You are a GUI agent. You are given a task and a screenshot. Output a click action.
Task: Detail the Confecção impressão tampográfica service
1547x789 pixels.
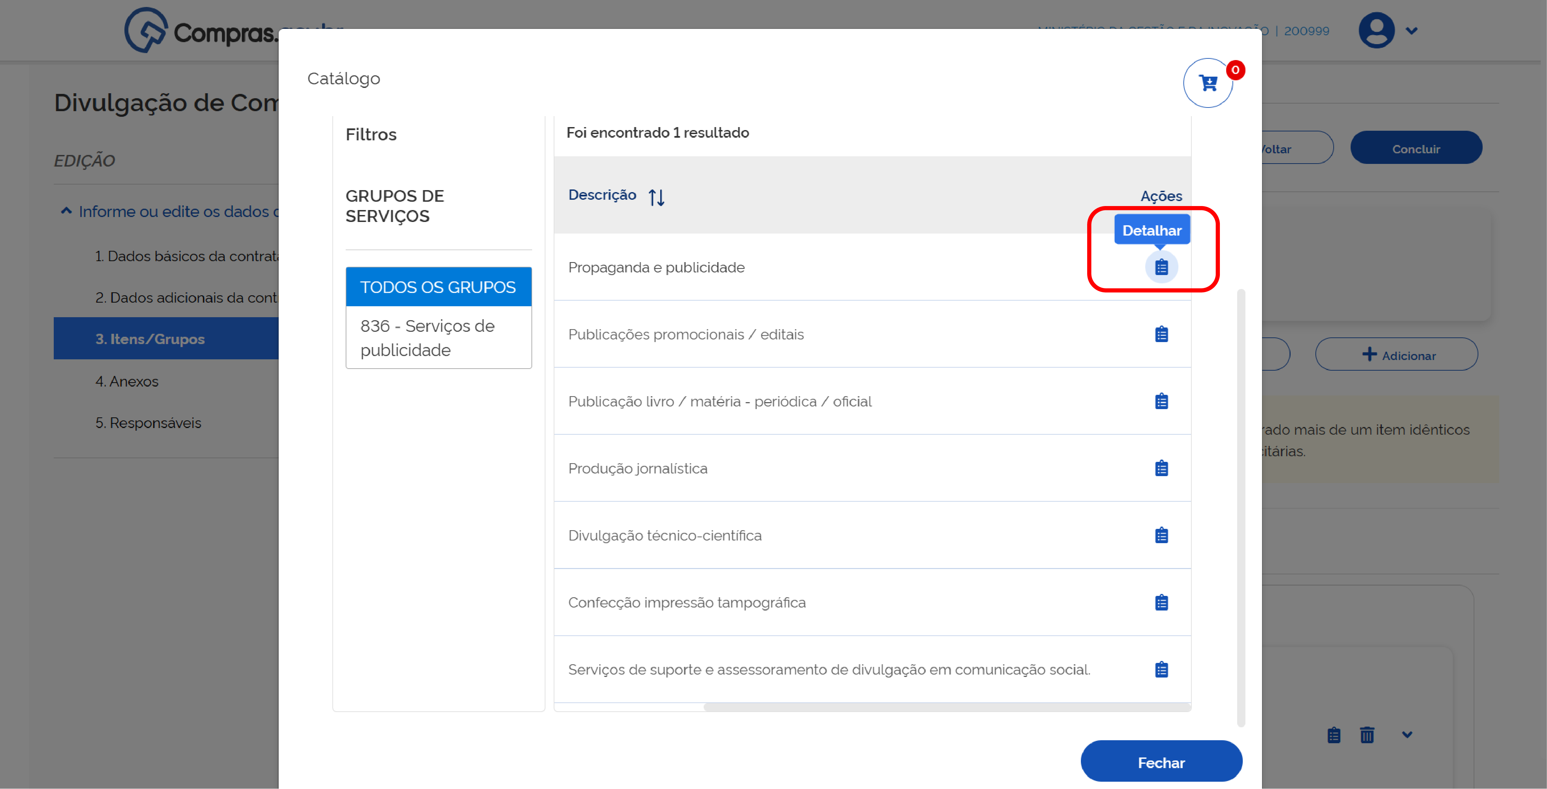pos(1161,603)
